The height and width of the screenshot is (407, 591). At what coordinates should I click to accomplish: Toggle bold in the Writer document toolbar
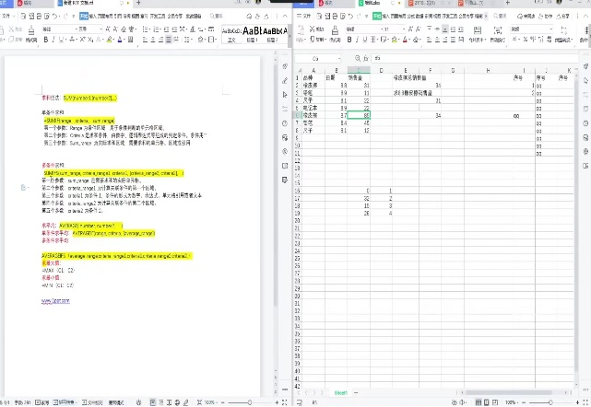click(46, 41)
